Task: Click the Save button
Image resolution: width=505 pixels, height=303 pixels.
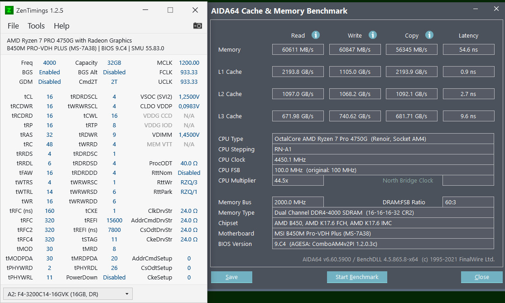Action: (x=231, y=277)
